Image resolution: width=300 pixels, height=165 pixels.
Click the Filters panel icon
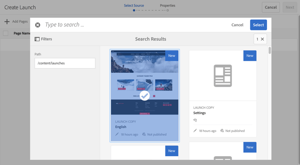tap(37, 39)
